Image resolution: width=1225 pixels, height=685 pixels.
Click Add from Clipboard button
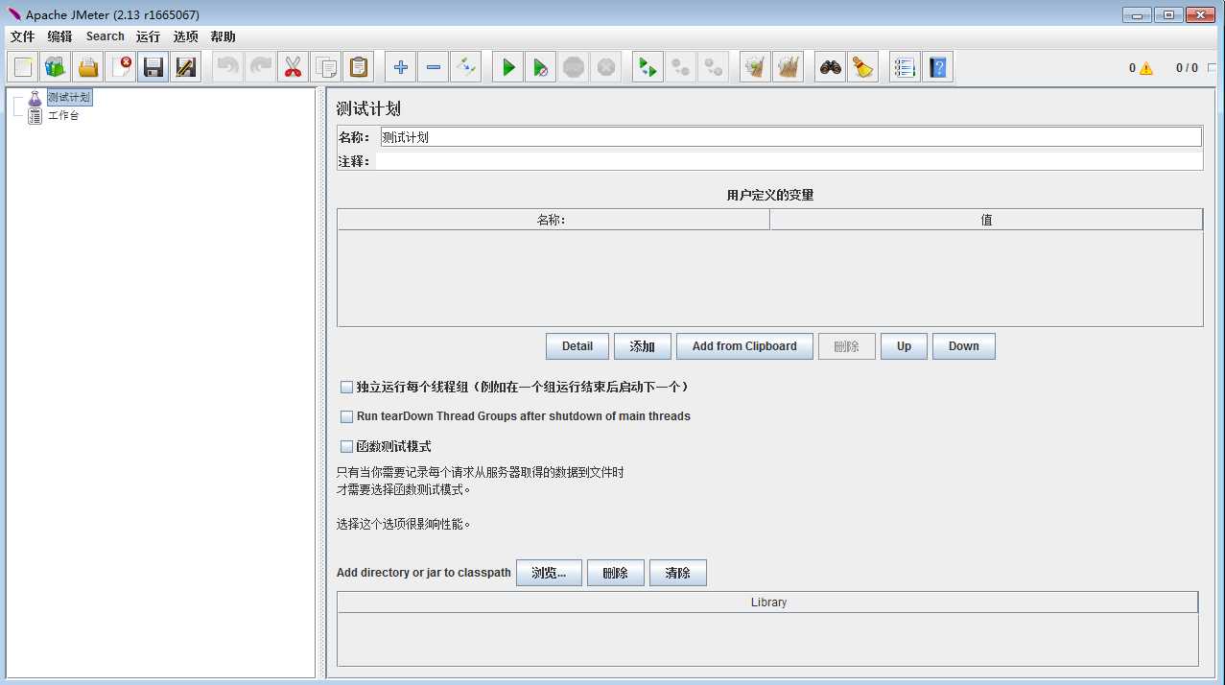[744, 346]
